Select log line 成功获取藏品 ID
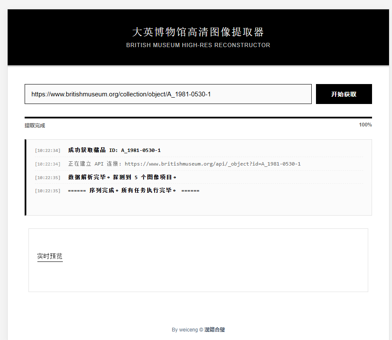The width and height of the screenshot is (392, 340). coord(199,150)
